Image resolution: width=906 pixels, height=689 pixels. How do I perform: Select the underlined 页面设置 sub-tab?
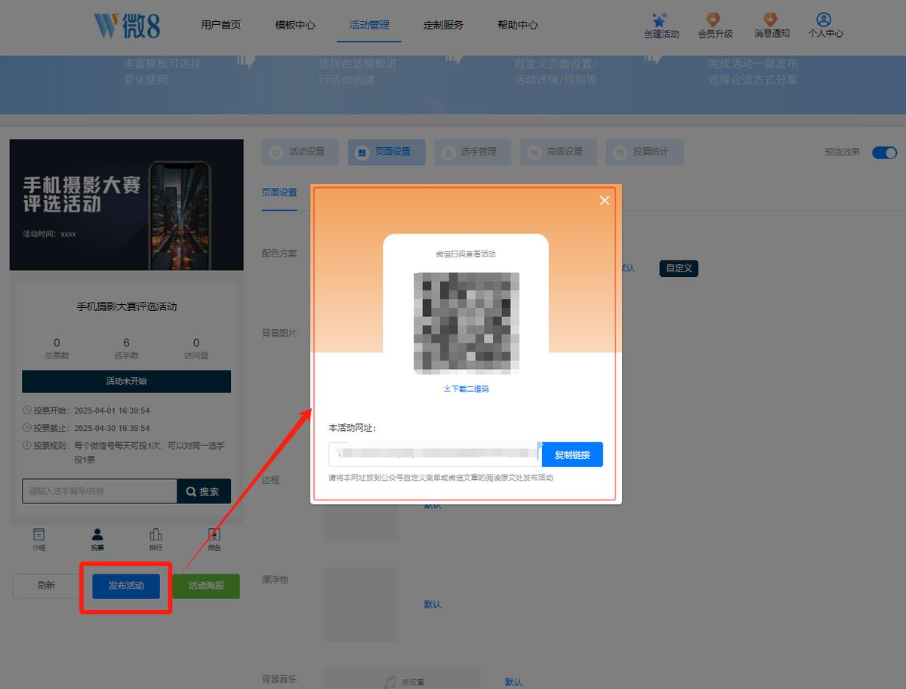tap(279, 192)
